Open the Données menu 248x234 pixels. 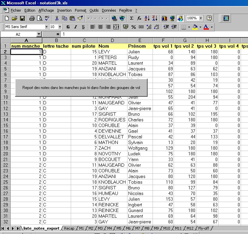(109, 10)
